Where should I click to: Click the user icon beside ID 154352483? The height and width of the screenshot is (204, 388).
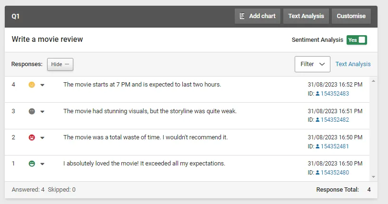pos(318,94)
